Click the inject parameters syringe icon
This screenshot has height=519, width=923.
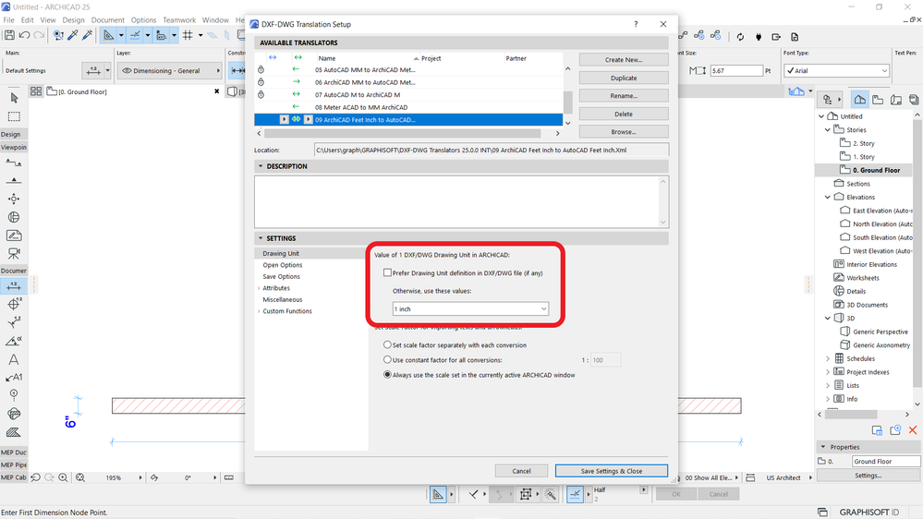click(x=87, y=35)
